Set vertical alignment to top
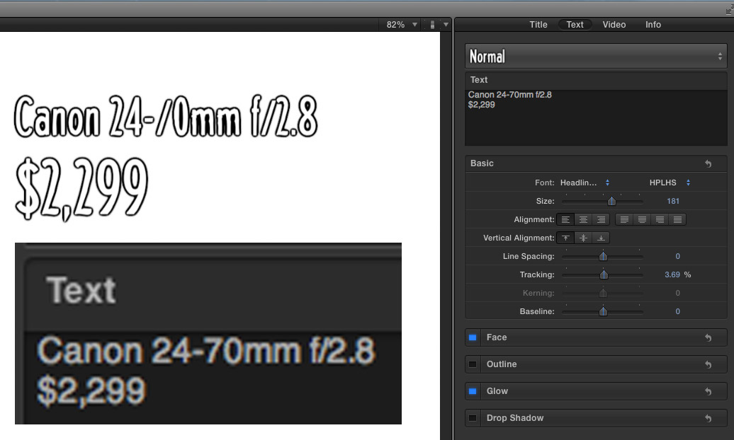This screenshot has height=440, width=734. point(565,238)
